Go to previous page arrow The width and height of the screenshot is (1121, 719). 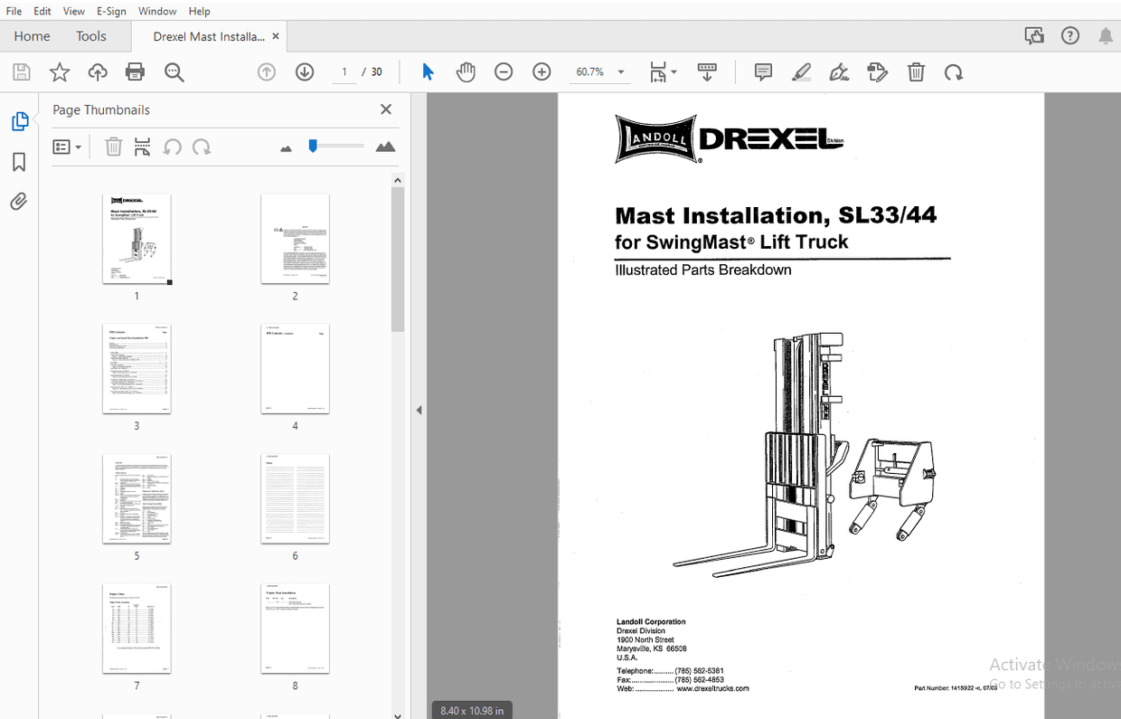tap(267, 72)
